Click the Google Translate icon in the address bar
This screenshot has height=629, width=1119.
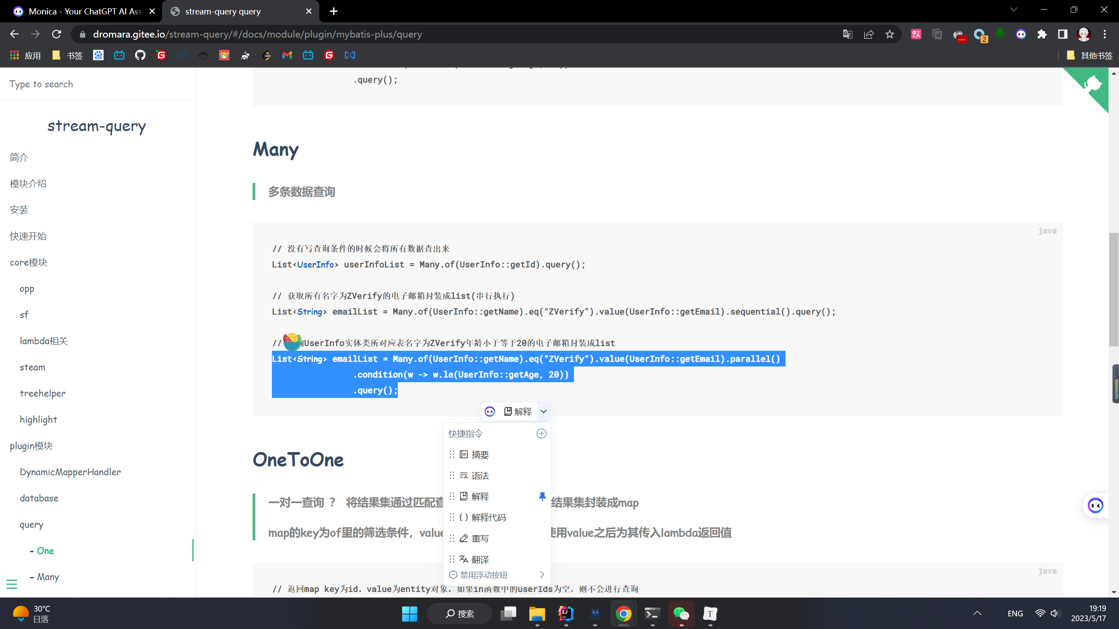[x=848, y=34]
